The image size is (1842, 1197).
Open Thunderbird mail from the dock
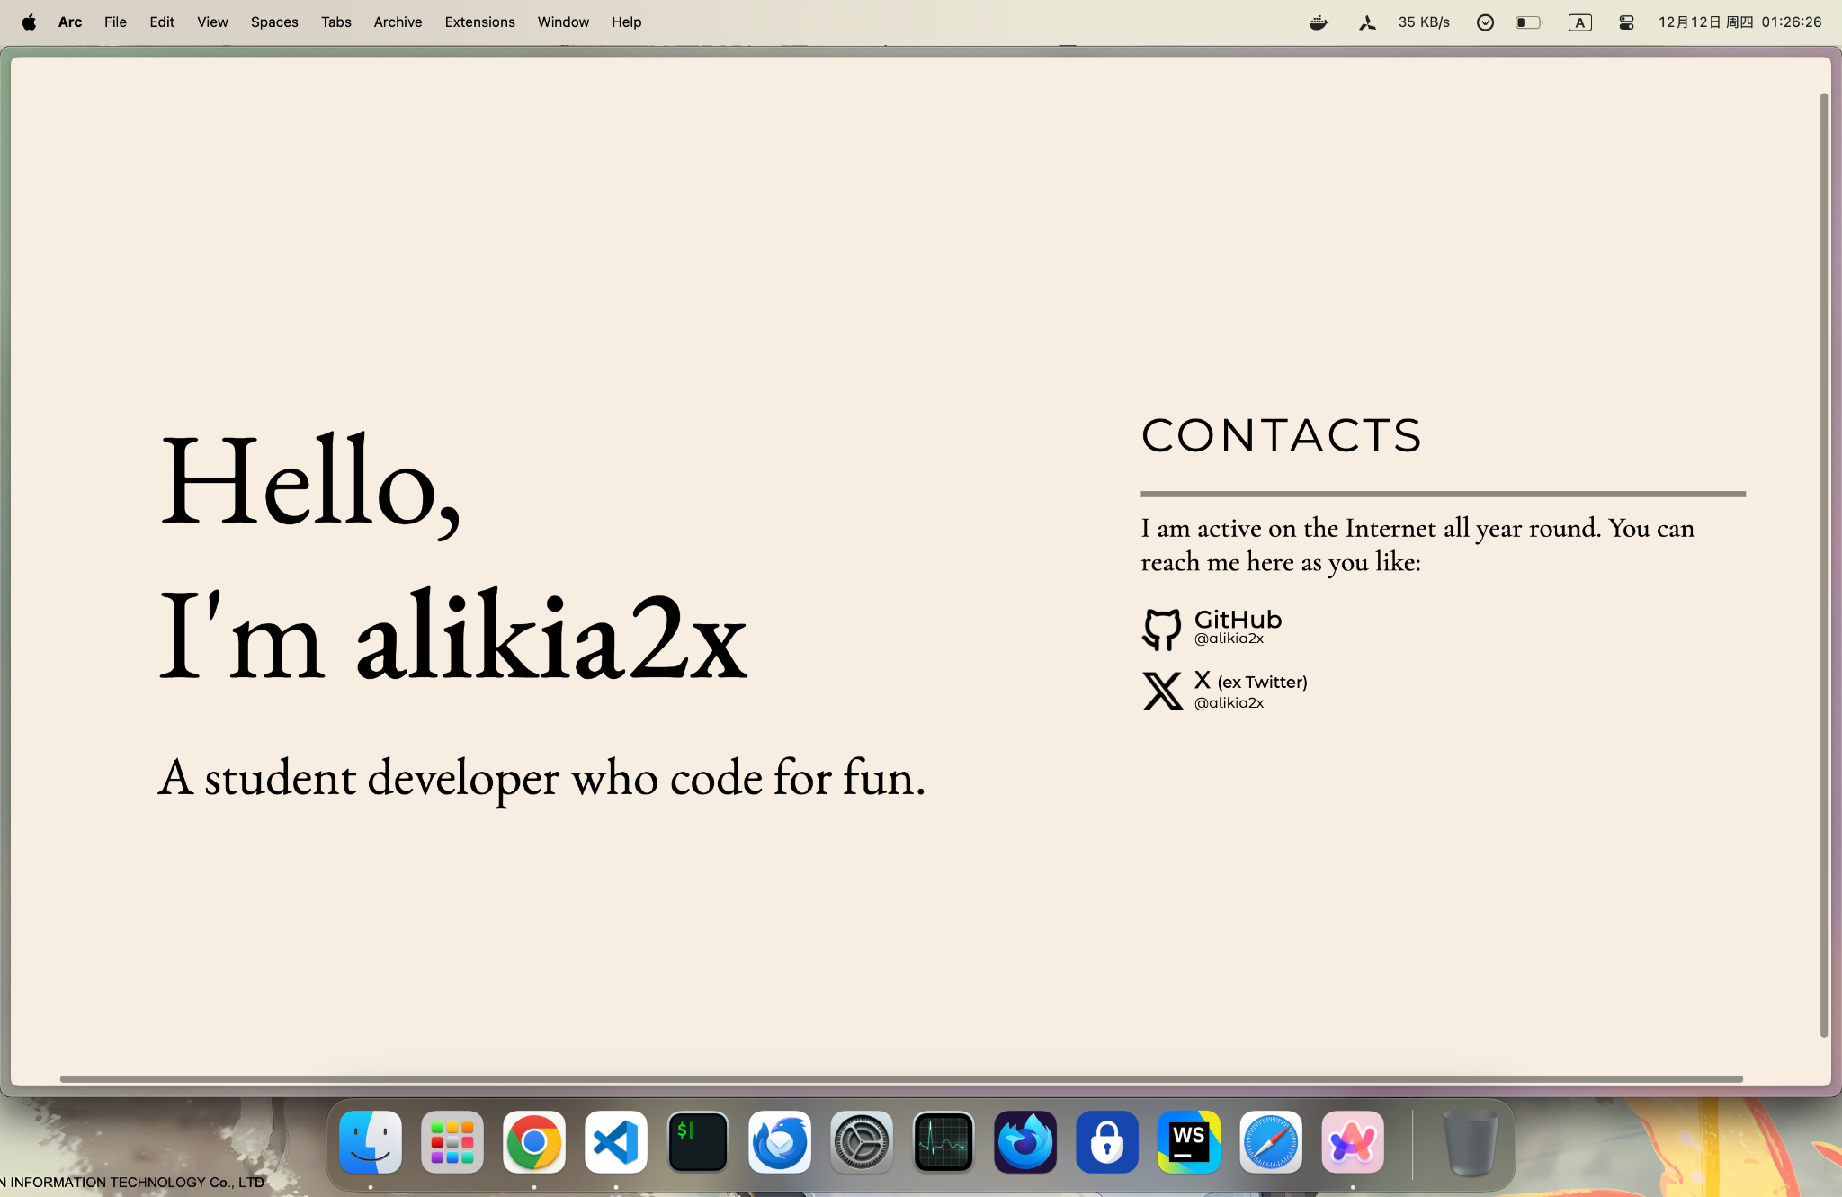tap(780, 1142)
